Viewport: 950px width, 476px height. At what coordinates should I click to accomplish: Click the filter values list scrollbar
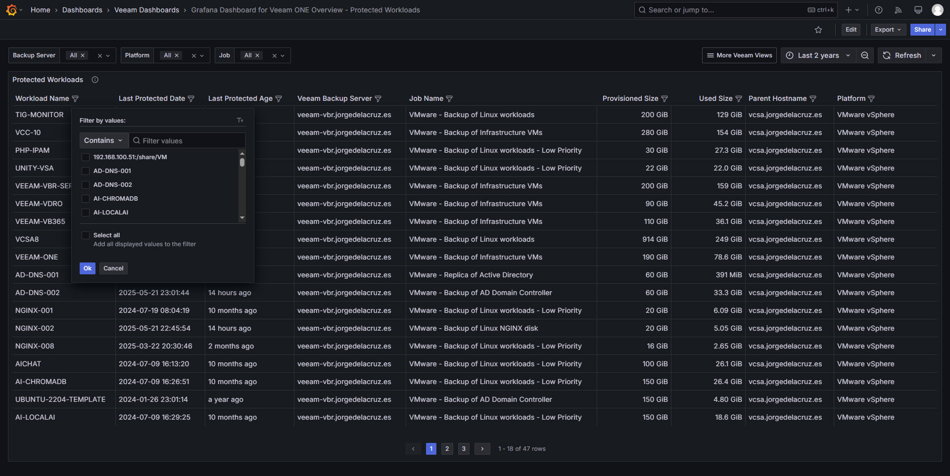tap(242, 162)
